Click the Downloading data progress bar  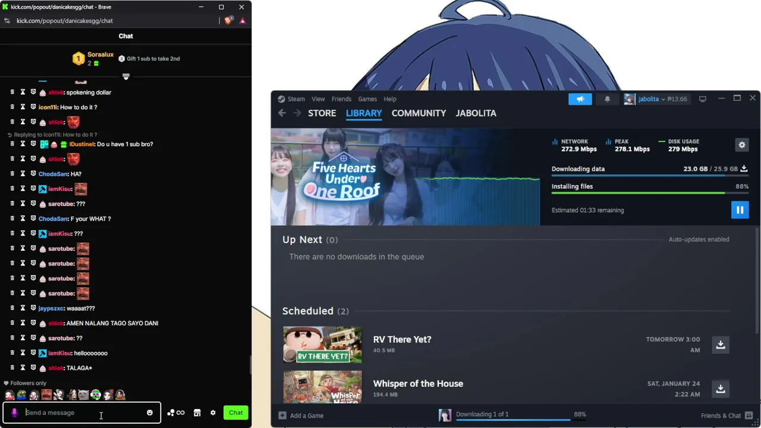tap(650, 176)
